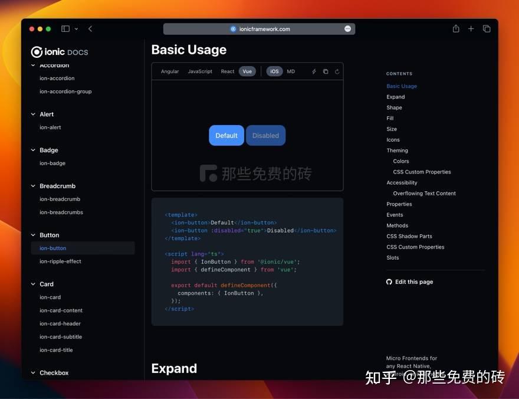Switch the demo to MD mode
Screen dimensions: 519x399
[291, 71]
